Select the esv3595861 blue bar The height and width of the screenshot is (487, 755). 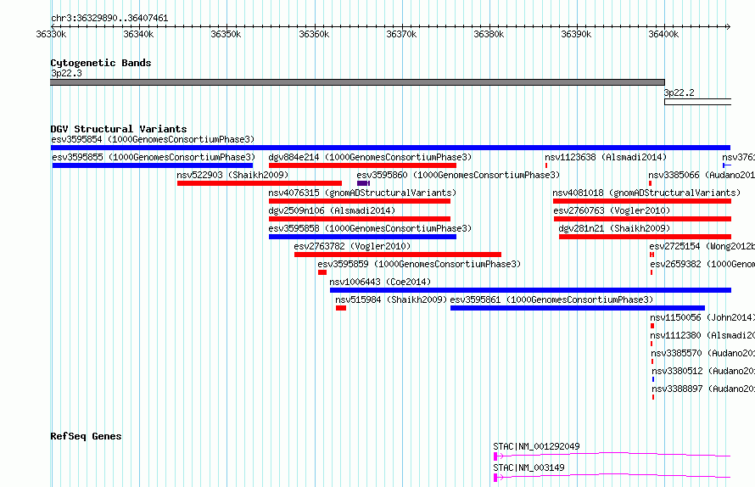(x=578, y=308)
